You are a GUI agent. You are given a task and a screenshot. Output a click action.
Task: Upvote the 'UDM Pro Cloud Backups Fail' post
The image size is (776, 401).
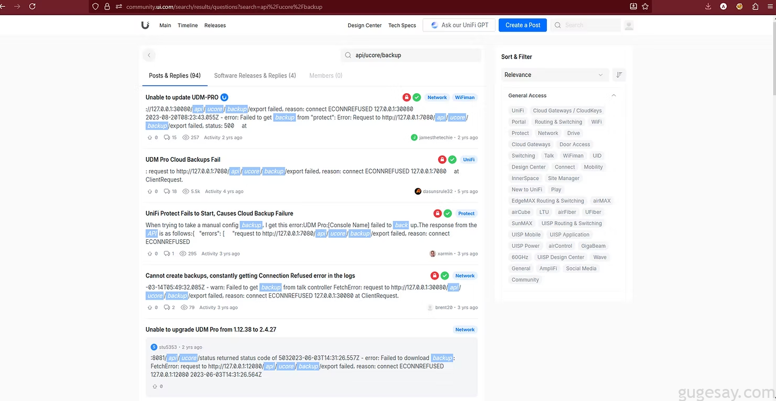coord(150,192)
